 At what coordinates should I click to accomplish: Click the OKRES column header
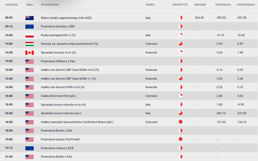pos(150,5)
